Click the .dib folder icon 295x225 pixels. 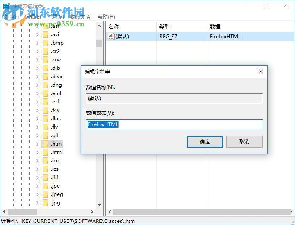coord(46,68)
